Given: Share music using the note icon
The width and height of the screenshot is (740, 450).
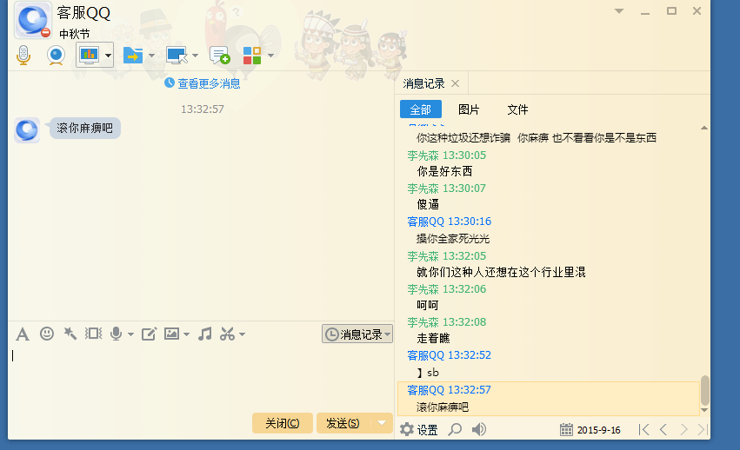Looking at the screenshot, I should click(205, 334).
